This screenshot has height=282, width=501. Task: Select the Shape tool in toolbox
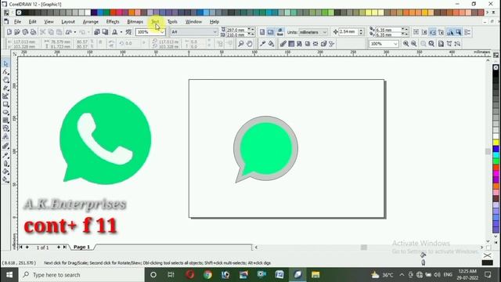5,72
